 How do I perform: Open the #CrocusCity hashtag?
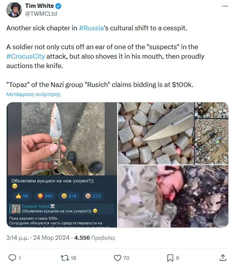click(x=26, y=56)
